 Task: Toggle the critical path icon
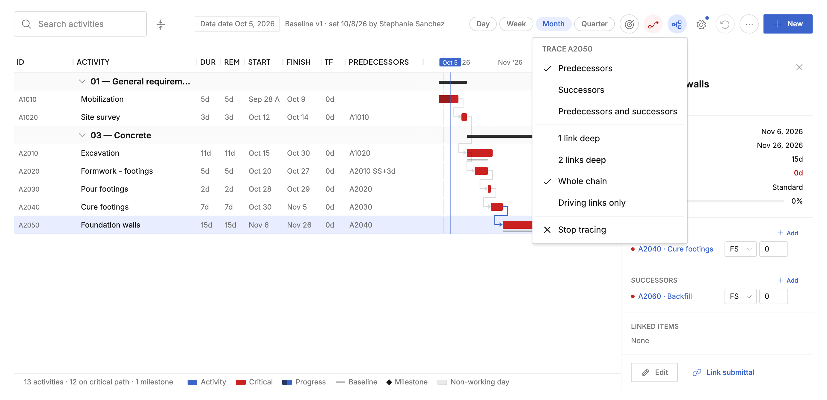(x=653, y=24)
